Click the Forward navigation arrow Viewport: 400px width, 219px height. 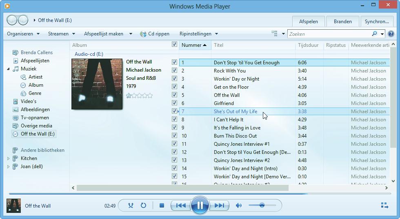point(23,20)
